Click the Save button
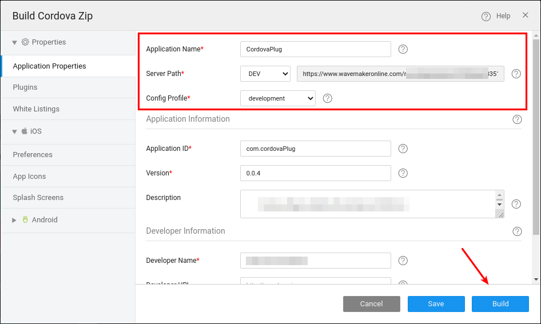The width and height of the screenshot is (541, 324). click(x=436, y=304)
